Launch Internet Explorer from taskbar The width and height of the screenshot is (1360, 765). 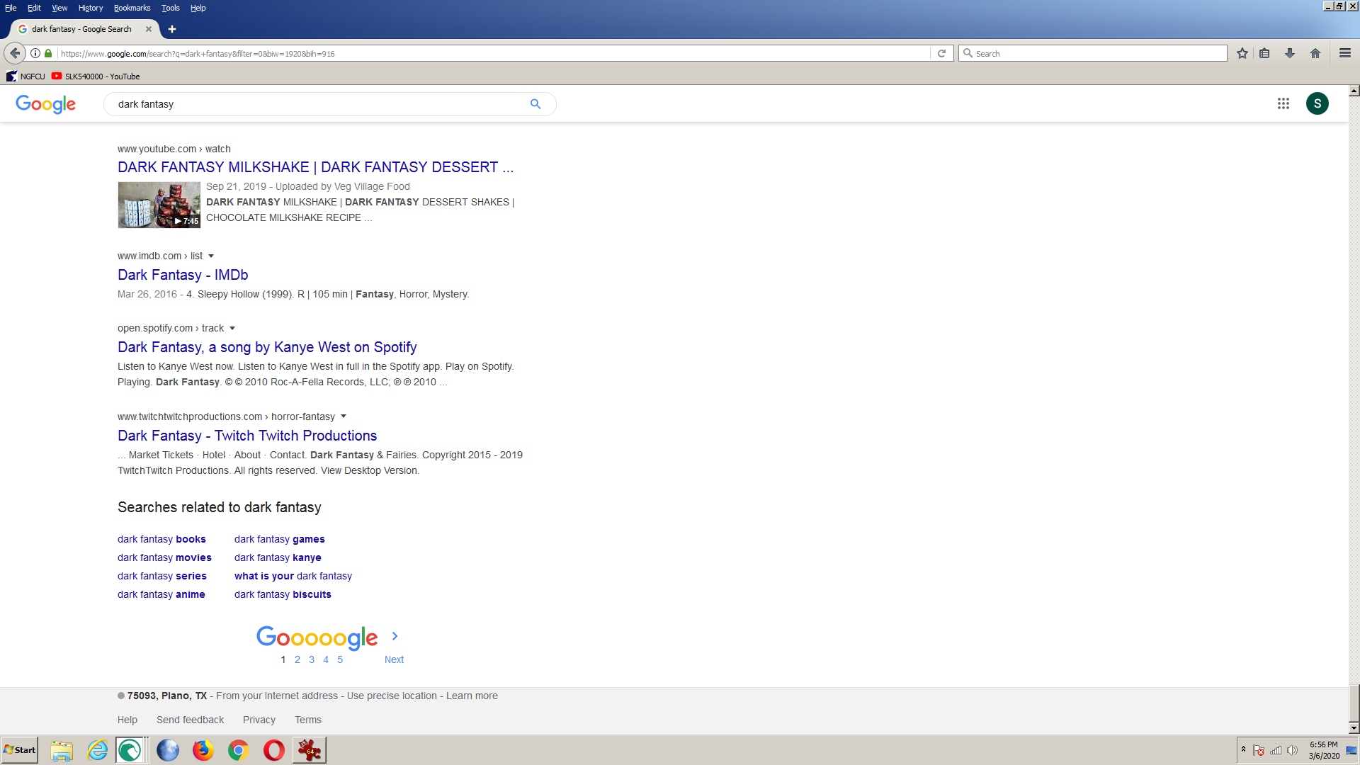97,750
